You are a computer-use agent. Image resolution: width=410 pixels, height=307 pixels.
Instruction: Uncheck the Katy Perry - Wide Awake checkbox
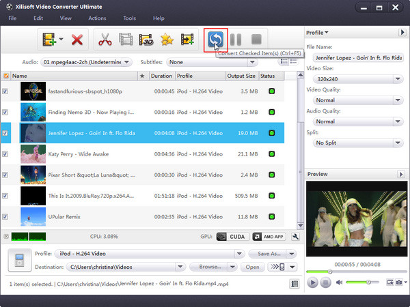tap(6, 154)
